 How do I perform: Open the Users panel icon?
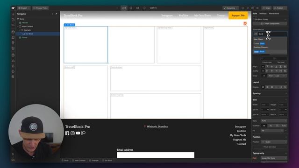(x=13, y=66)
